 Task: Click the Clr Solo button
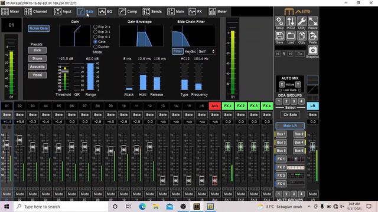tap(290, 115)
